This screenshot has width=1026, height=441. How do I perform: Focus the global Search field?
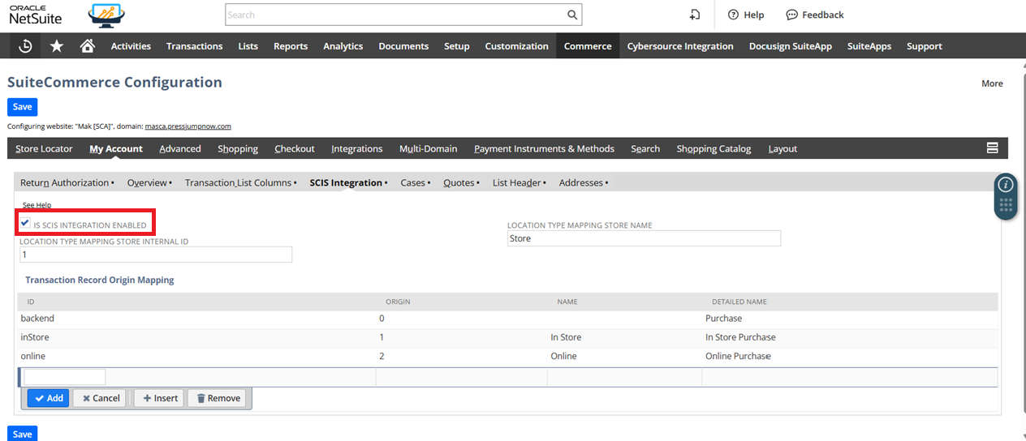pos(395,15)
